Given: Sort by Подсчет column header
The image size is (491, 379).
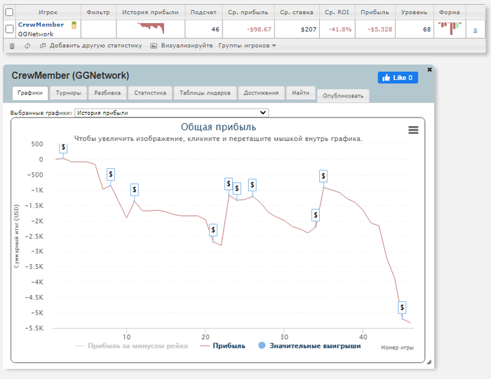Looking at the screenshot, I should [203, 12].
